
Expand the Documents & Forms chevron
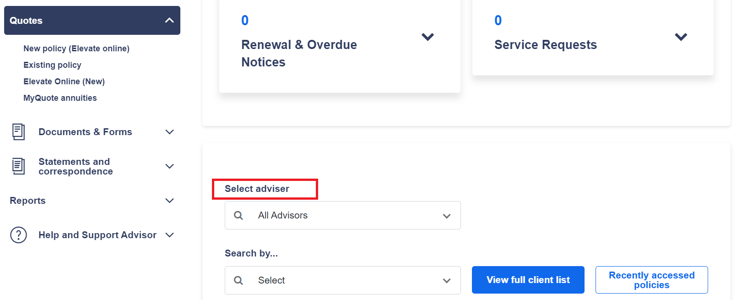[169, 132]
